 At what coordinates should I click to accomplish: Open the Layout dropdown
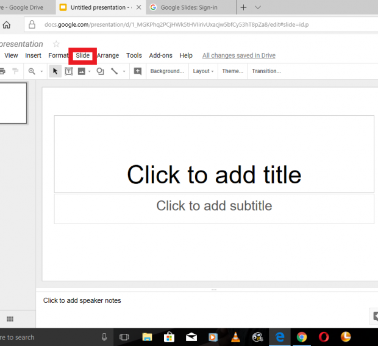pos(203,71)
